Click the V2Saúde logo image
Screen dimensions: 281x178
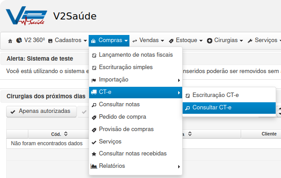[27, 16]
